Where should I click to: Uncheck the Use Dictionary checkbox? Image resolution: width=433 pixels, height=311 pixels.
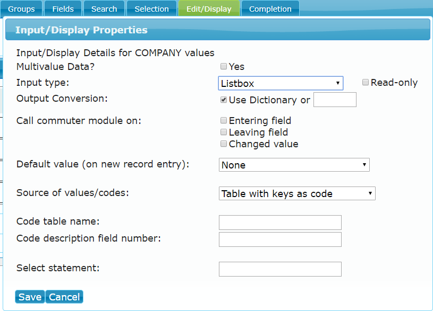tap(224, 100)
